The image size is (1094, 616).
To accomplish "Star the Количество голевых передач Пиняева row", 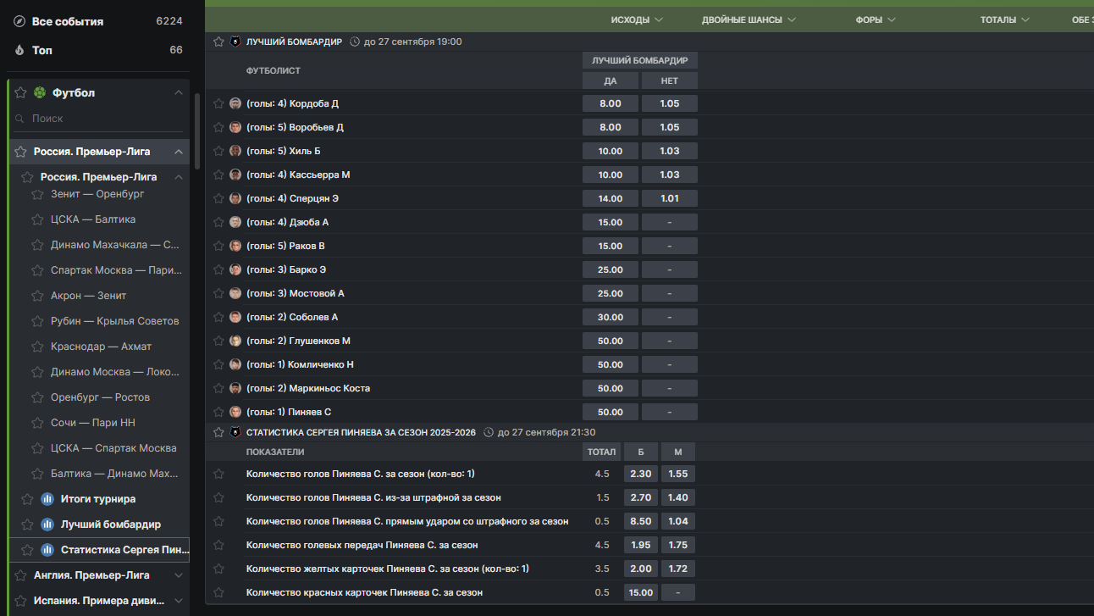I will click(218, 545).
